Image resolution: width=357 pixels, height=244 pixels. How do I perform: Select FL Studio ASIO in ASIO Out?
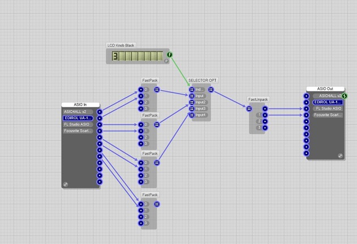click(x=328, y=108)
